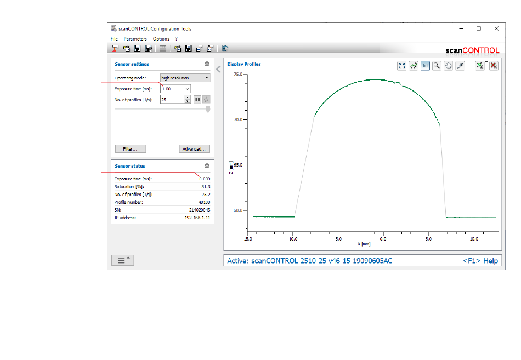Open the Operating mode dropdown
This screenshot has width=521, height=360.
point(185,78)
